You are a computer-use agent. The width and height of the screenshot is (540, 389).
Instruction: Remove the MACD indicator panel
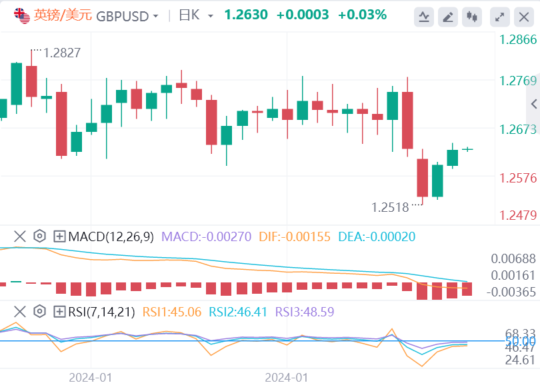tap(19, 236)
